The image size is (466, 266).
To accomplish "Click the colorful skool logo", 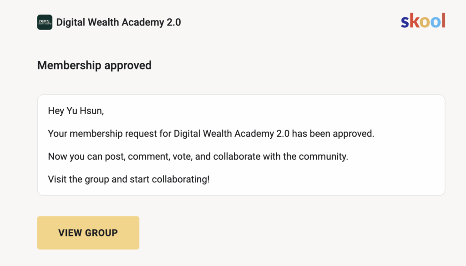I will coord(423,21).
